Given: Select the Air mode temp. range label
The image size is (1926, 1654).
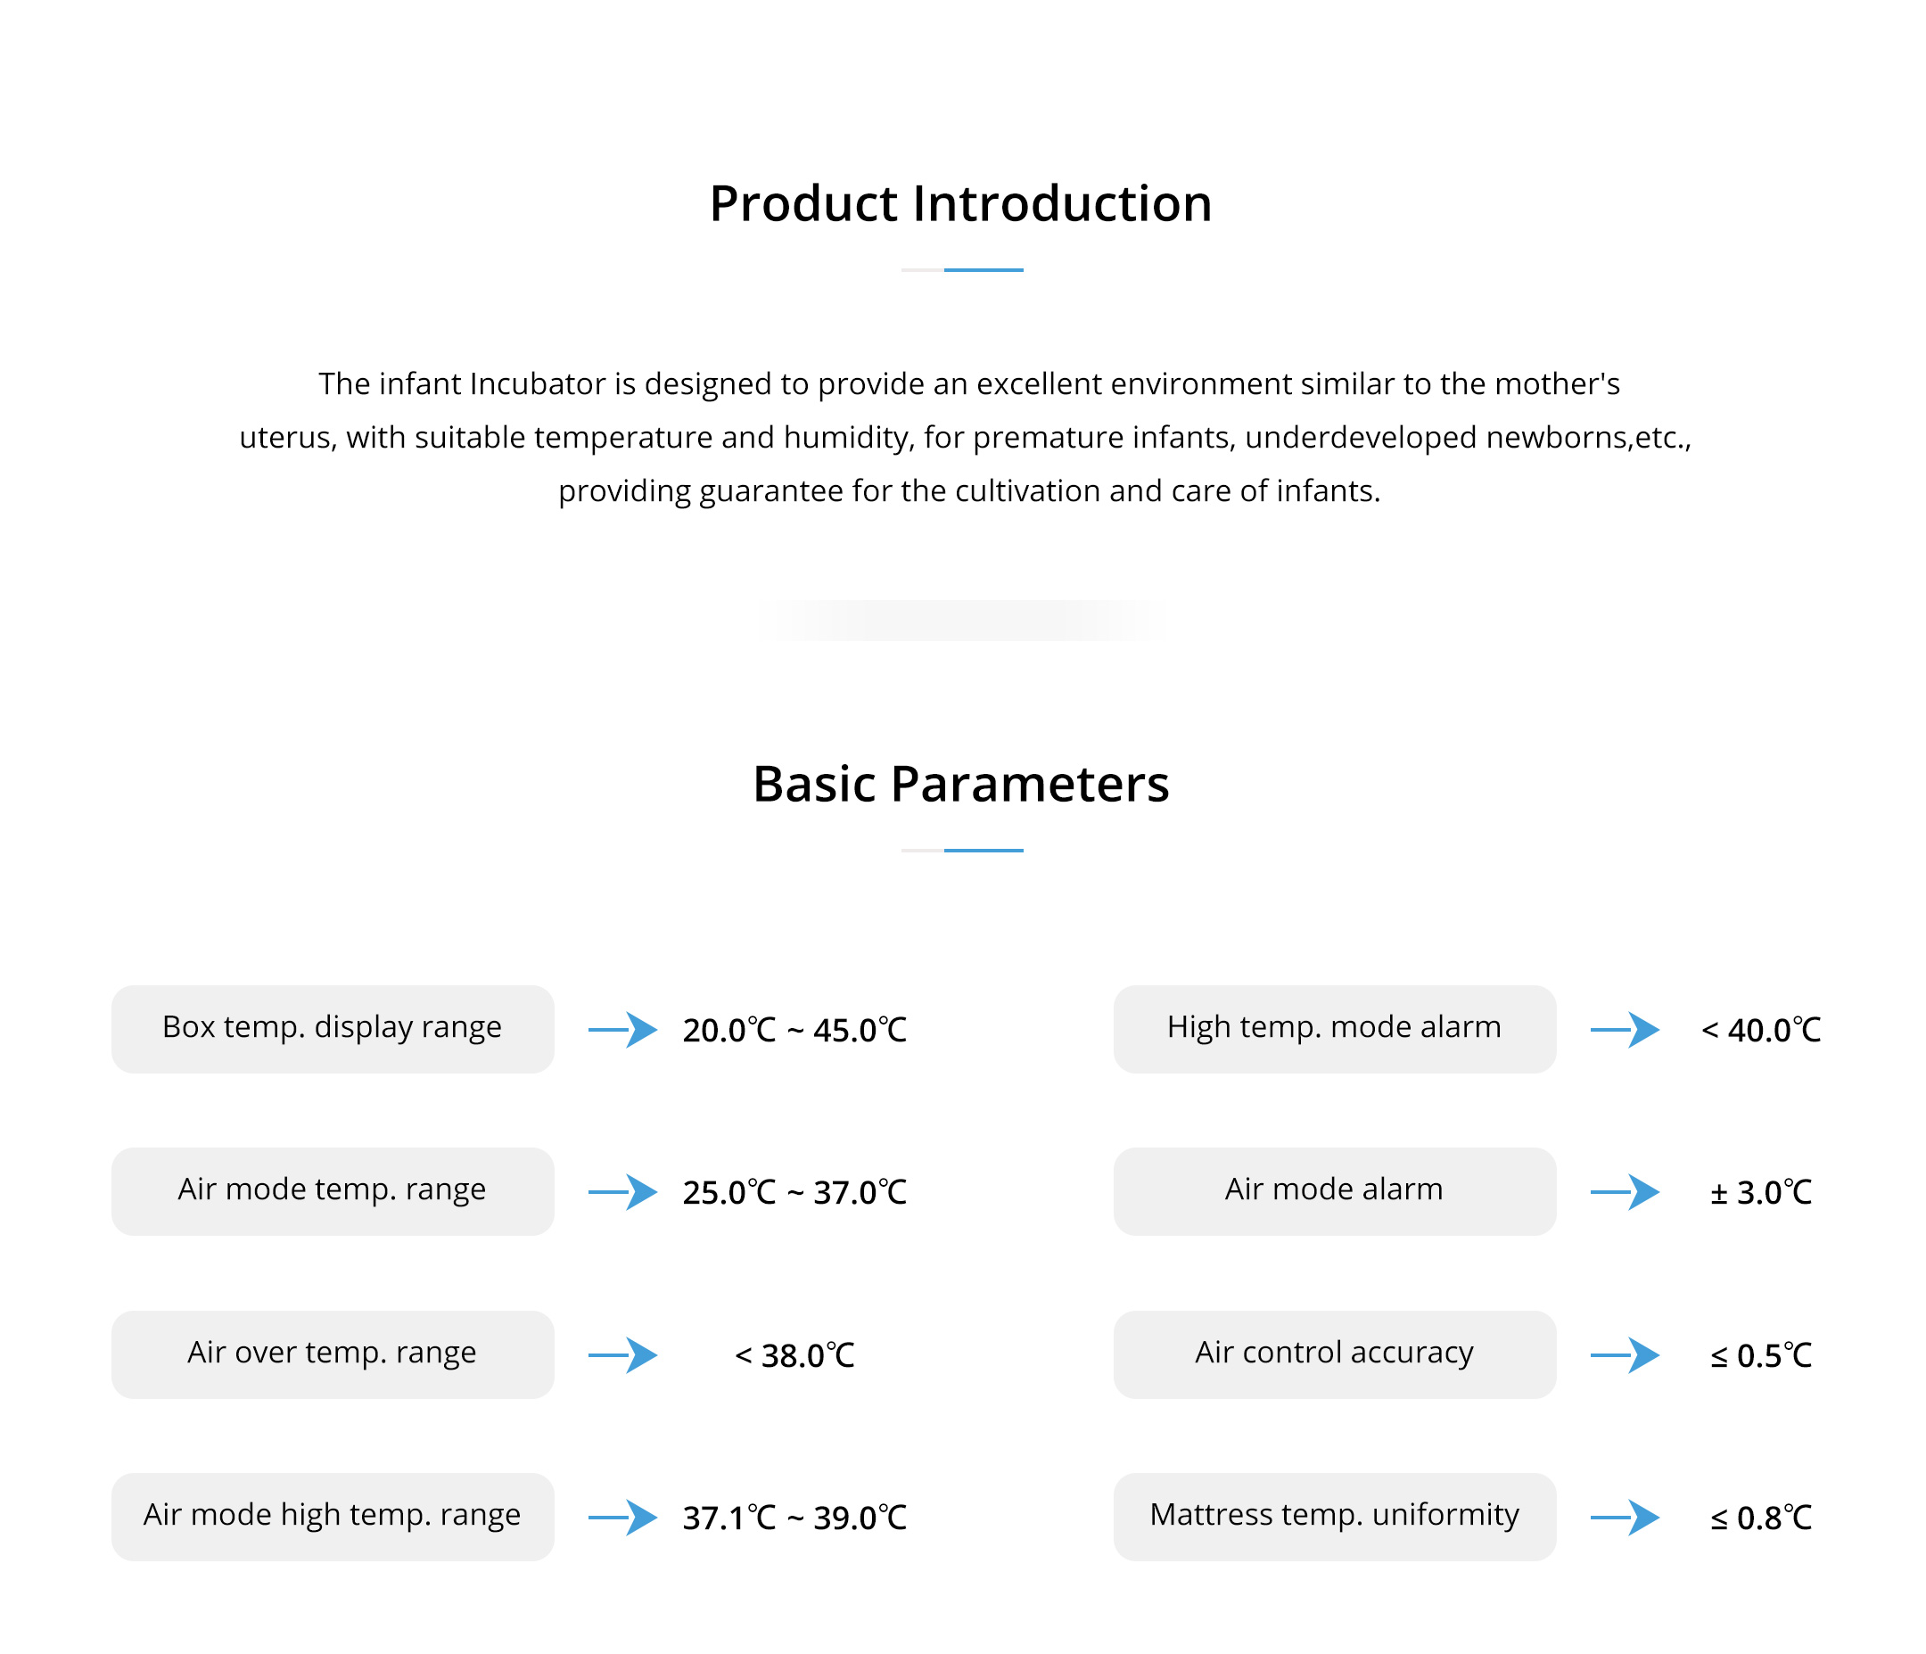Looking at the screenshot, I should 333,1191.
